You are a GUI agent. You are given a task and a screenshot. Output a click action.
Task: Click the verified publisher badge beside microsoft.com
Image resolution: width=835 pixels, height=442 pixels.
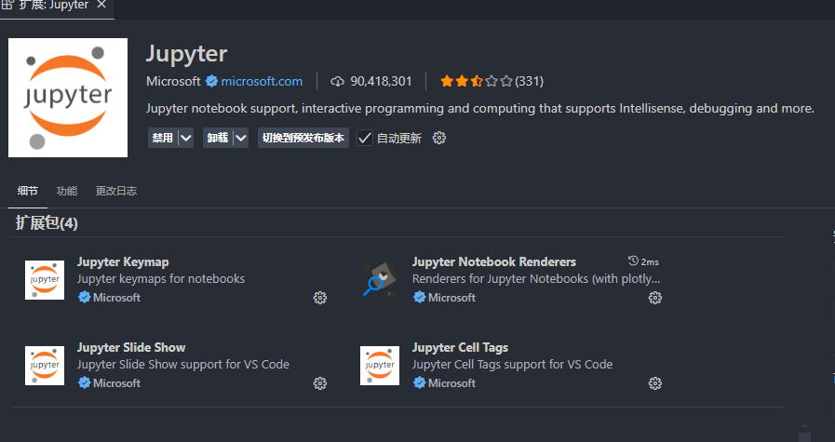coord(211,82)
